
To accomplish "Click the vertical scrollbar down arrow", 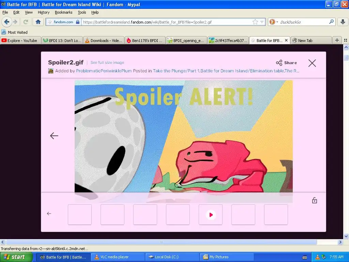I will tap(346, 236).
